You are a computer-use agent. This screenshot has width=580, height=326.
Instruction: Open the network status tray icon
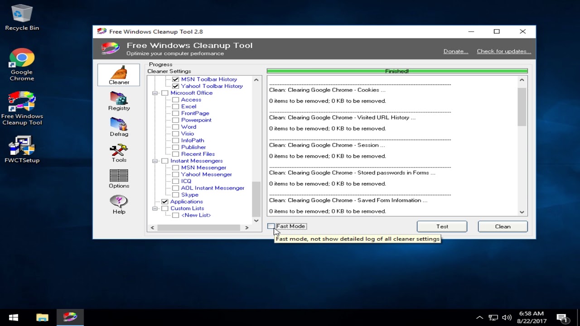[x=493, y=317]
